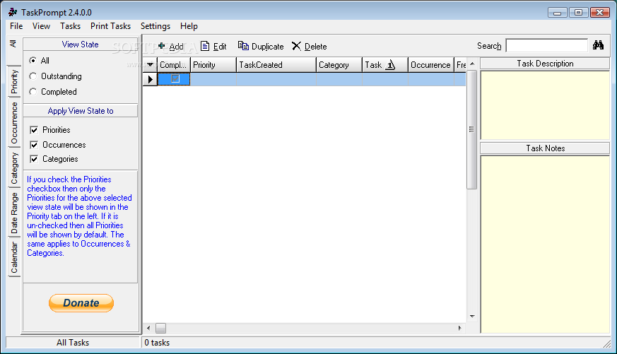Click the Edit task document icon

(205, 46)
